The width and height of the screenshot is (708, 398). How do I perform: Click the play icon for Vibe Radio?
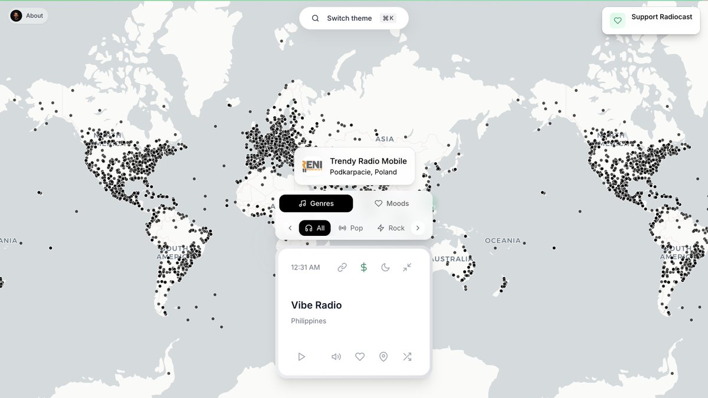pos(301,356)
